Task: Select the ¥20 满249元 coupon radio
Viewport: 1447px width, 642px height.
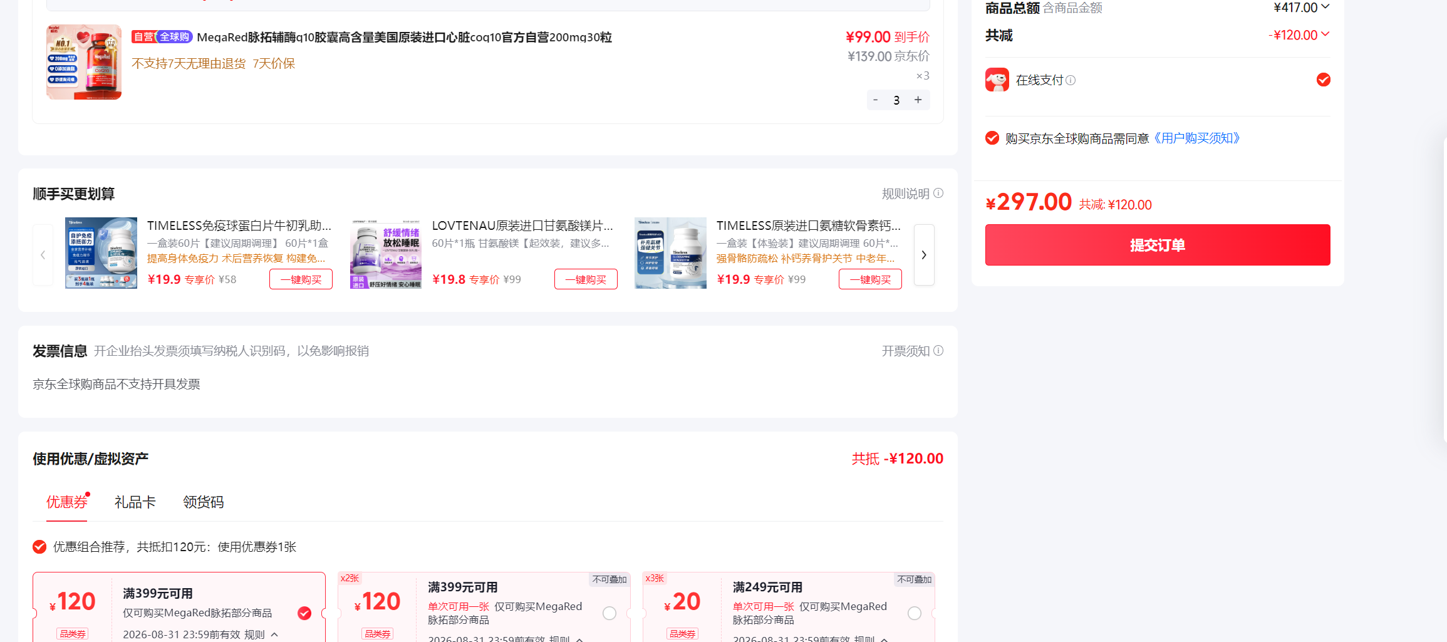Action: (x=915, y=613)
